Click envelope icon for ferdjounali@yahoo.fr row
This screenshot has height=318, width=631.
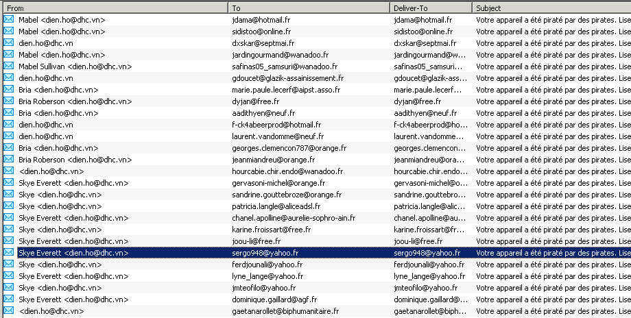click(x=8, y=264)
